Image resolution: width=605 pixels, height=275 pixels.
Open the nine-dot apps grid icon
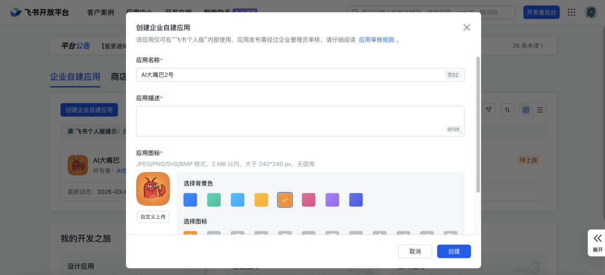click(x=571, y=12)
